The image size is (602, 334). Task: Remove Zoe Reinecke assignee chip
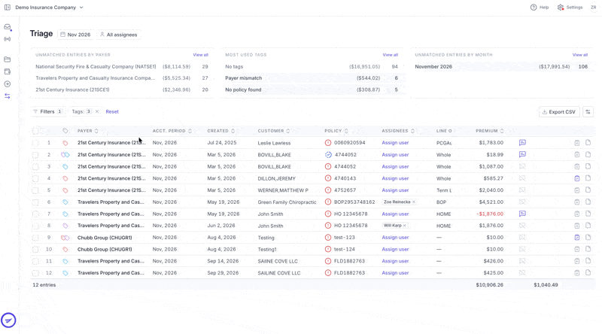413,202
